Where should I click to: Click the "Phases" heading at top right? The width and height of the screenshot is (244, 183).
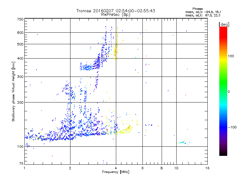[197, 9]
